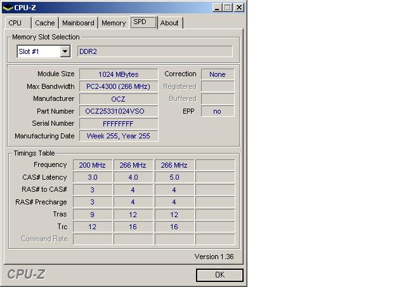Click the Correction value None
Viewport: 406px width, 287px height.
coord(218,74)
